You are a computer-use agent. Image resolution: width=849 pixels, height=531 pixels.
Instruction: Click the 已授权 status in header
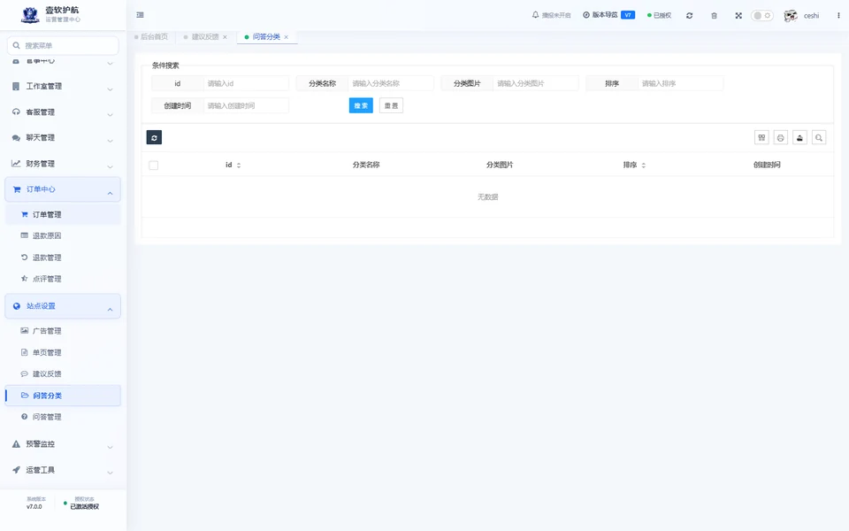coord(660,16)
